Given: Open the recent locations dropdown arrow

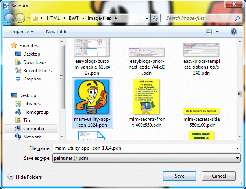Looking at the screenshot, I should coord(28,19).
